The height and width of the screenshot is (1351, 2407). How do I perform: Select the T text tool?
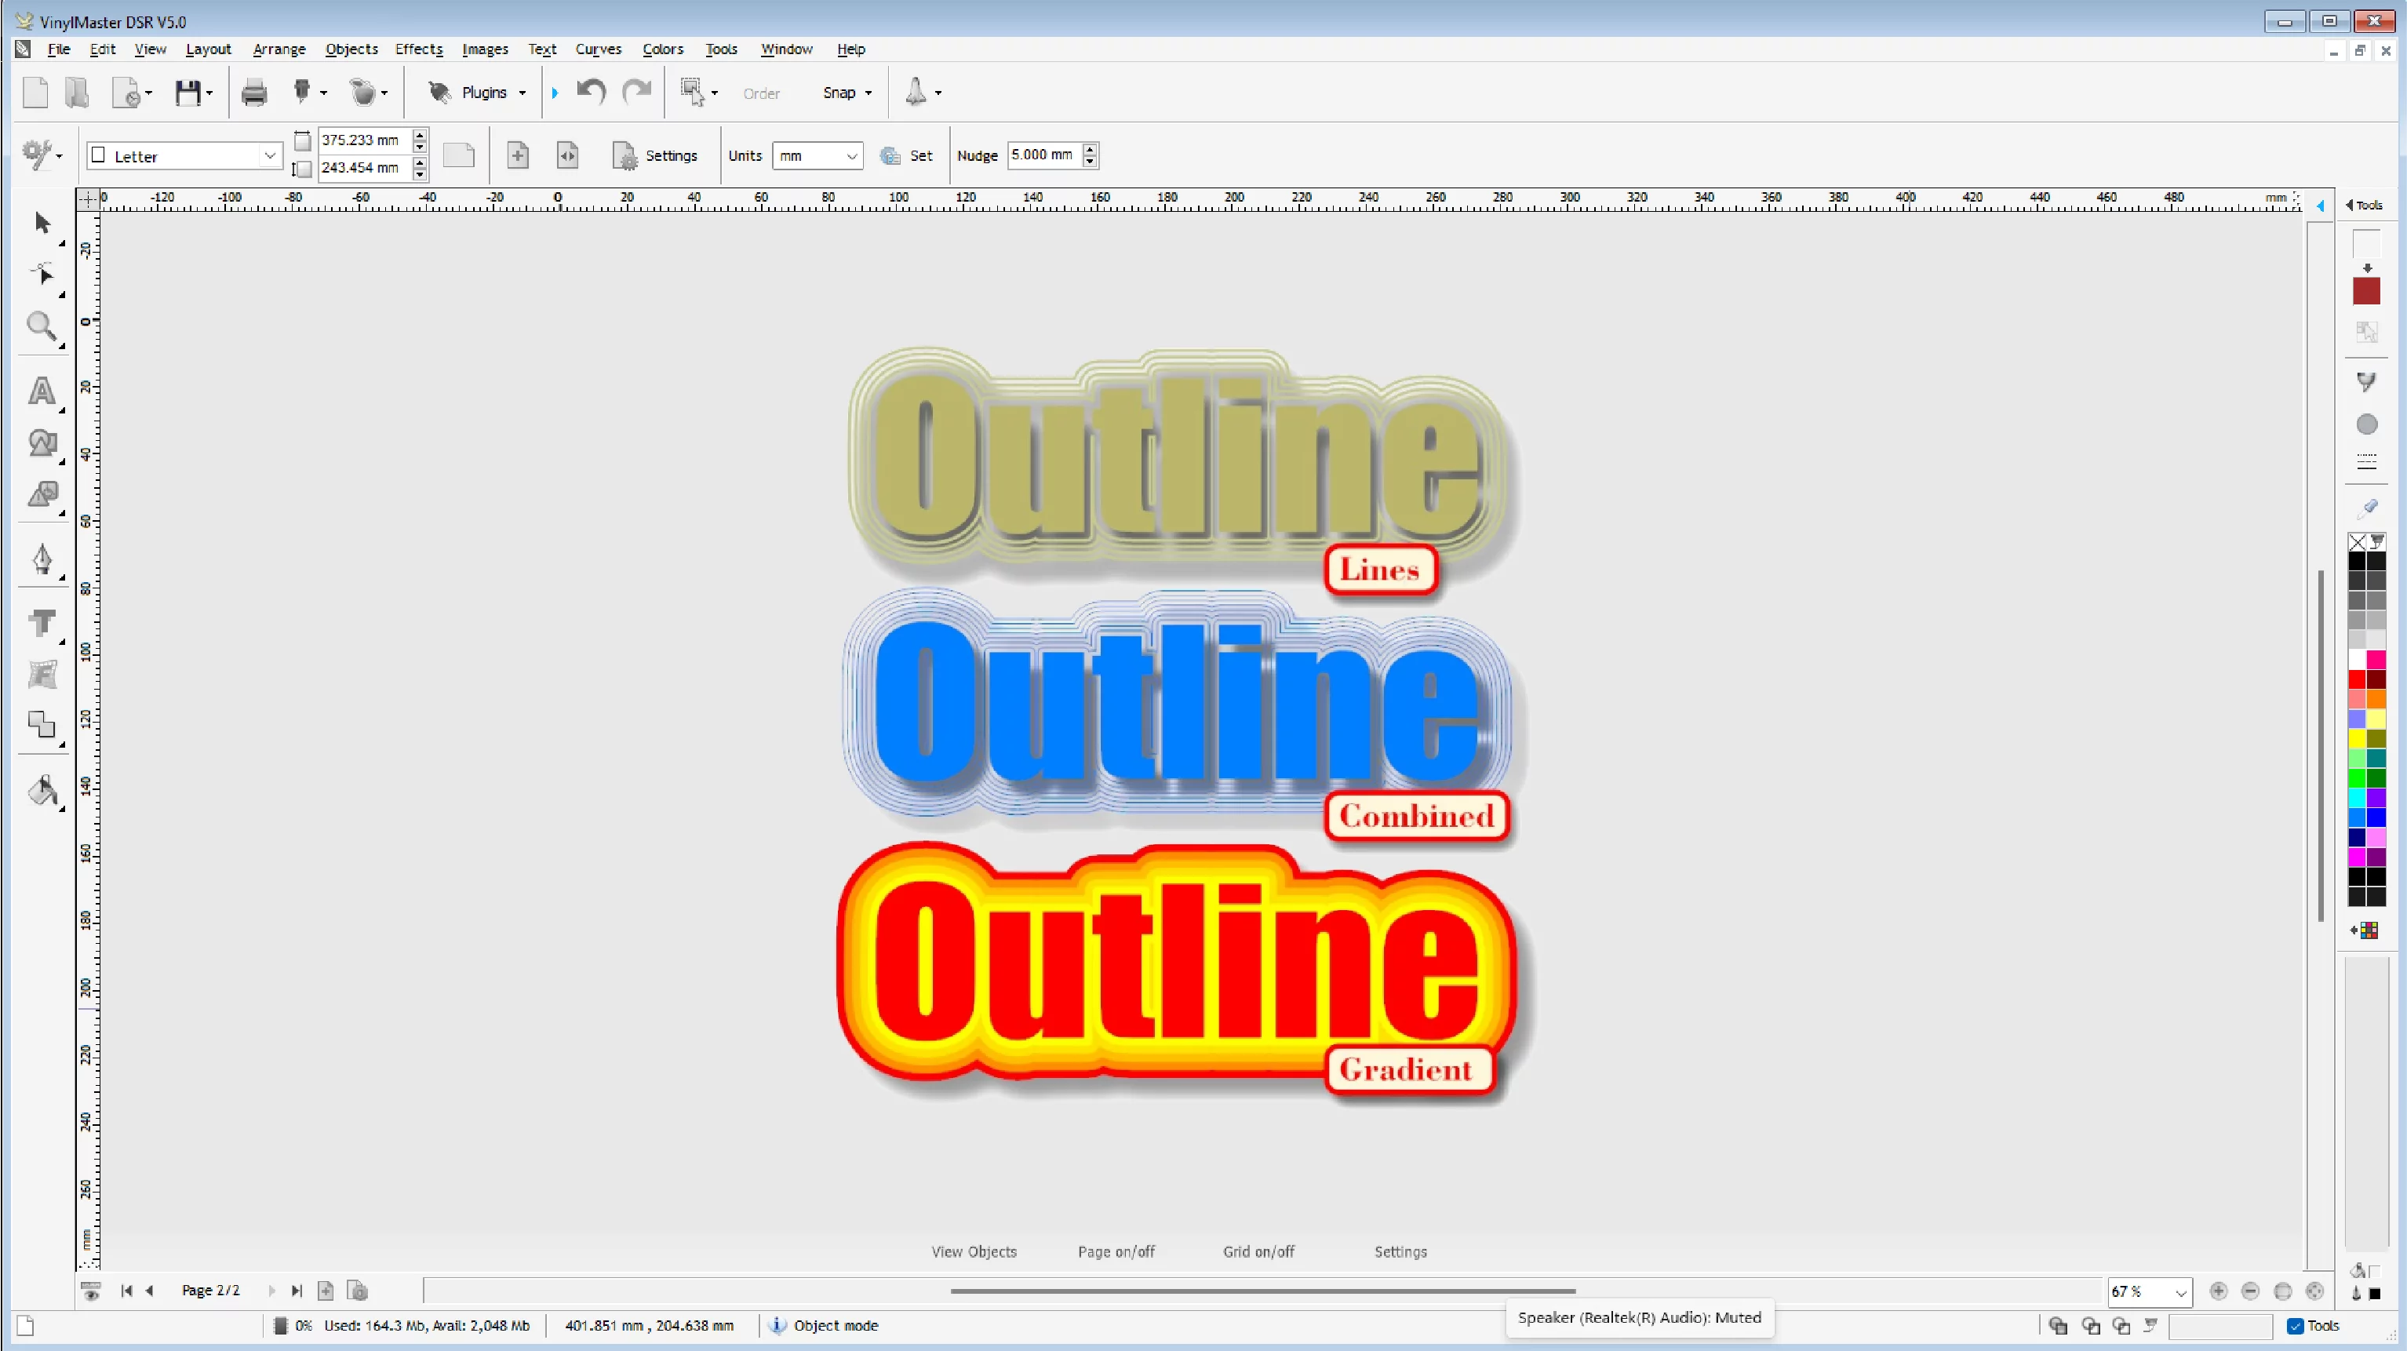tap(42, 622)
